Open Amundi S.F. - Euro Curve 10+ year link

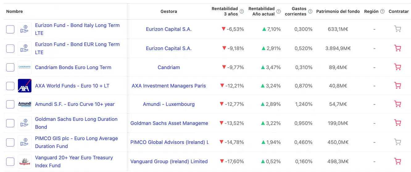[x=75, y=104]
